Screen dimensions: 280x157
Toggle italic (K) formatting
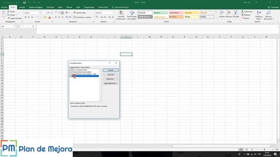click(x=29, y=17)
